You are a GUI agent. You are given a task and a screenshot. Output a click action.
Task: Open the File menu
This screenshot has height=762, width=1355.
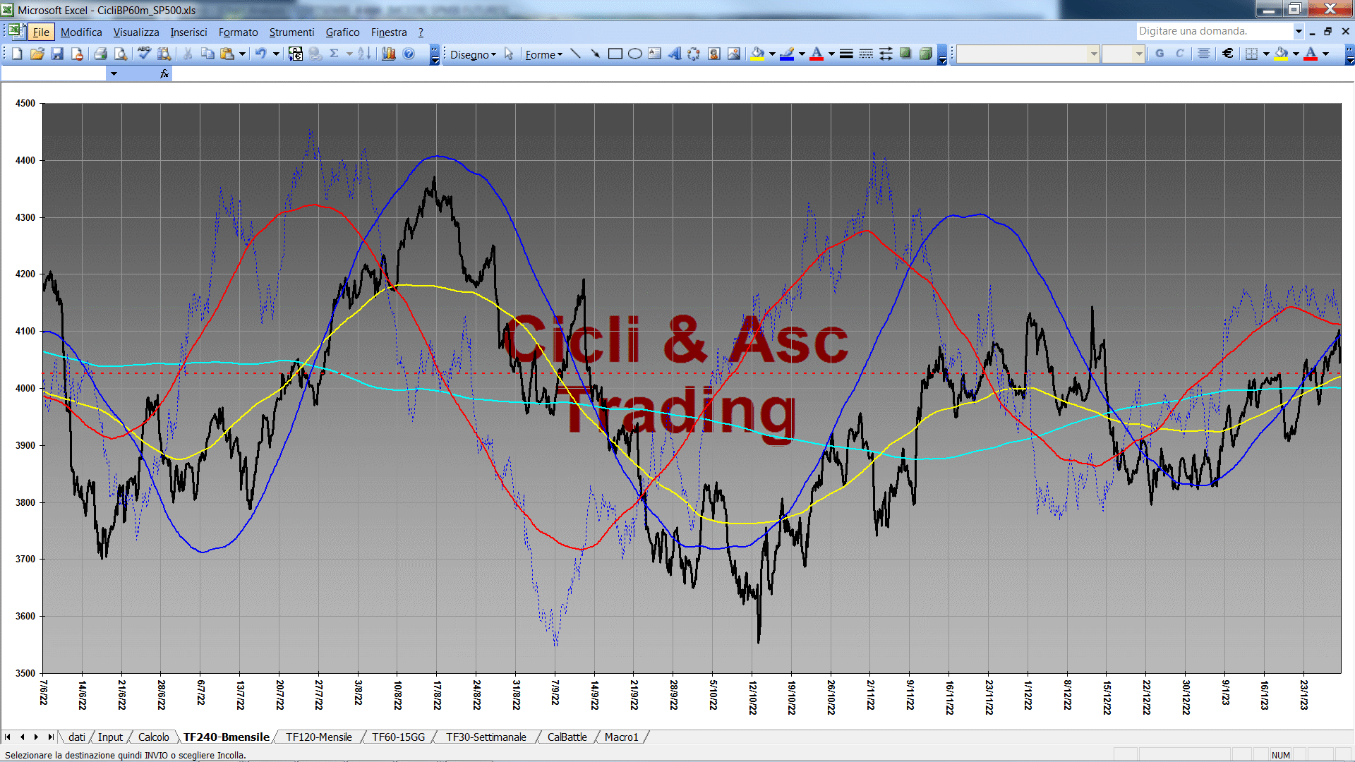point(41,32)
